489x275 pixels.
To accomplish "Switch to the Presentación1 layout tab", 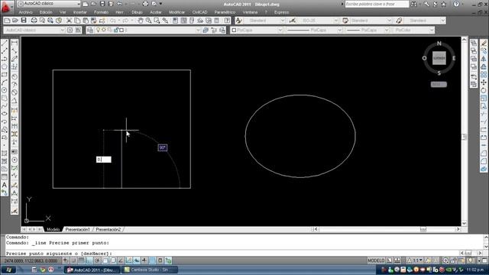I will (x=77, y=229).
